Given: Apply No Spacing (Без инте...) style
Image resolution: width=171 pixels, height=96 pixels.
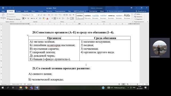Looking at the screenshot, I should pyautogui.click(x=88, y=17).
